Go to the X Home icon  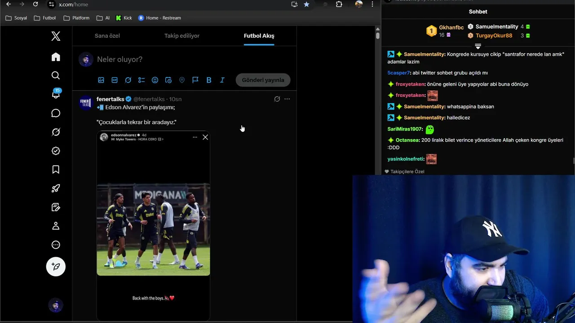pyautogui.click(x=56, y=57)
